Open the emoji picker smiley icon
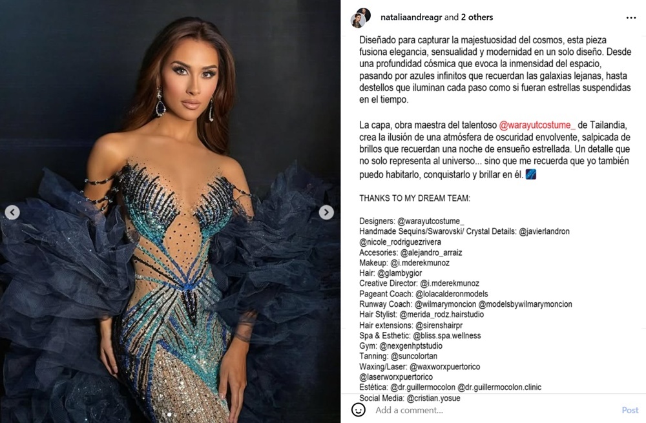The width and height of the screenshot is (646, 423). [x=358, y=410]
